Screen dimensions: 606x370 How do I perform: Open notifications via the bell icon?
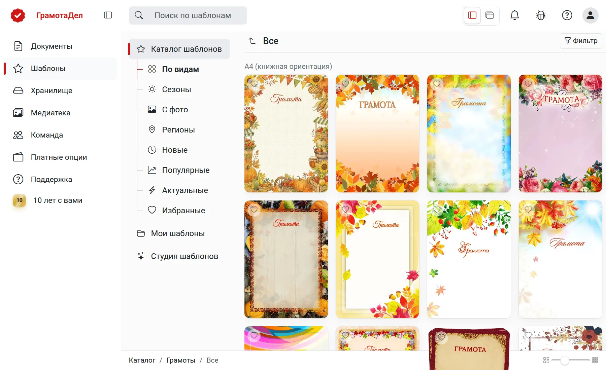pos(514,15)
